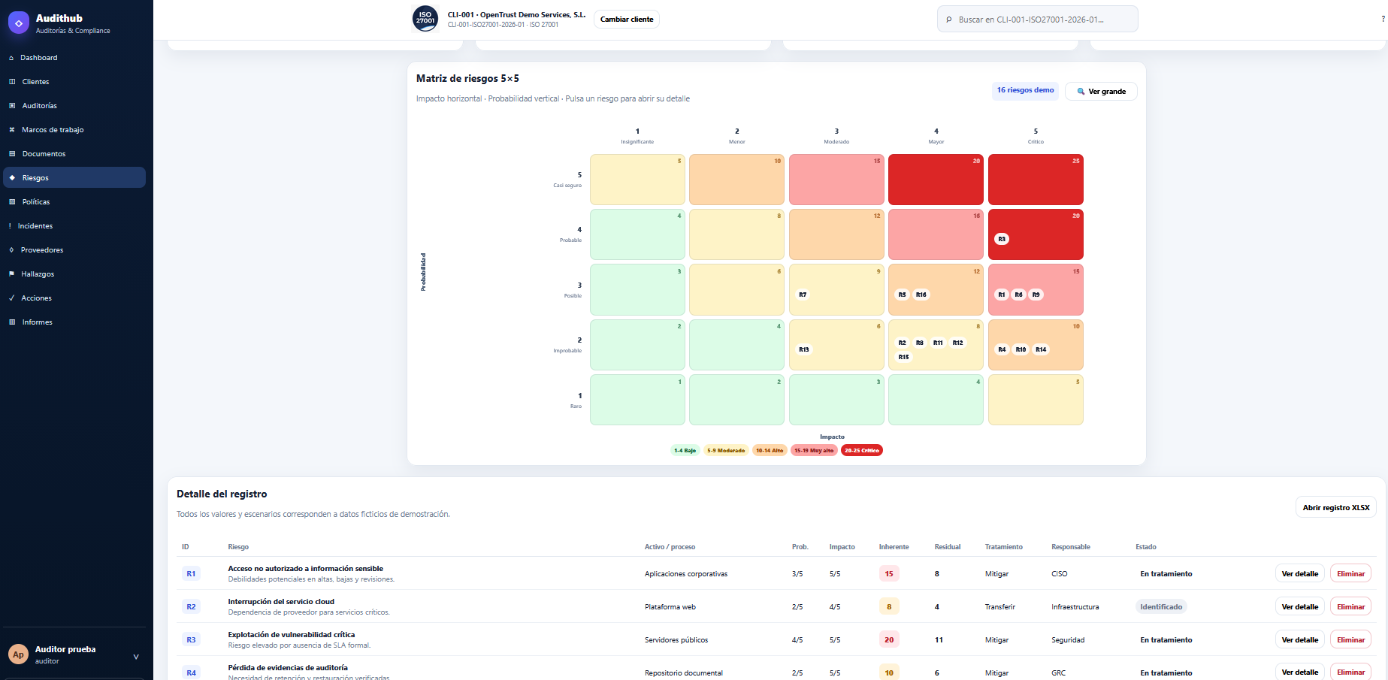Open risk R9 chip in matrix
1388x680 pixels.
coord(1036,295)
